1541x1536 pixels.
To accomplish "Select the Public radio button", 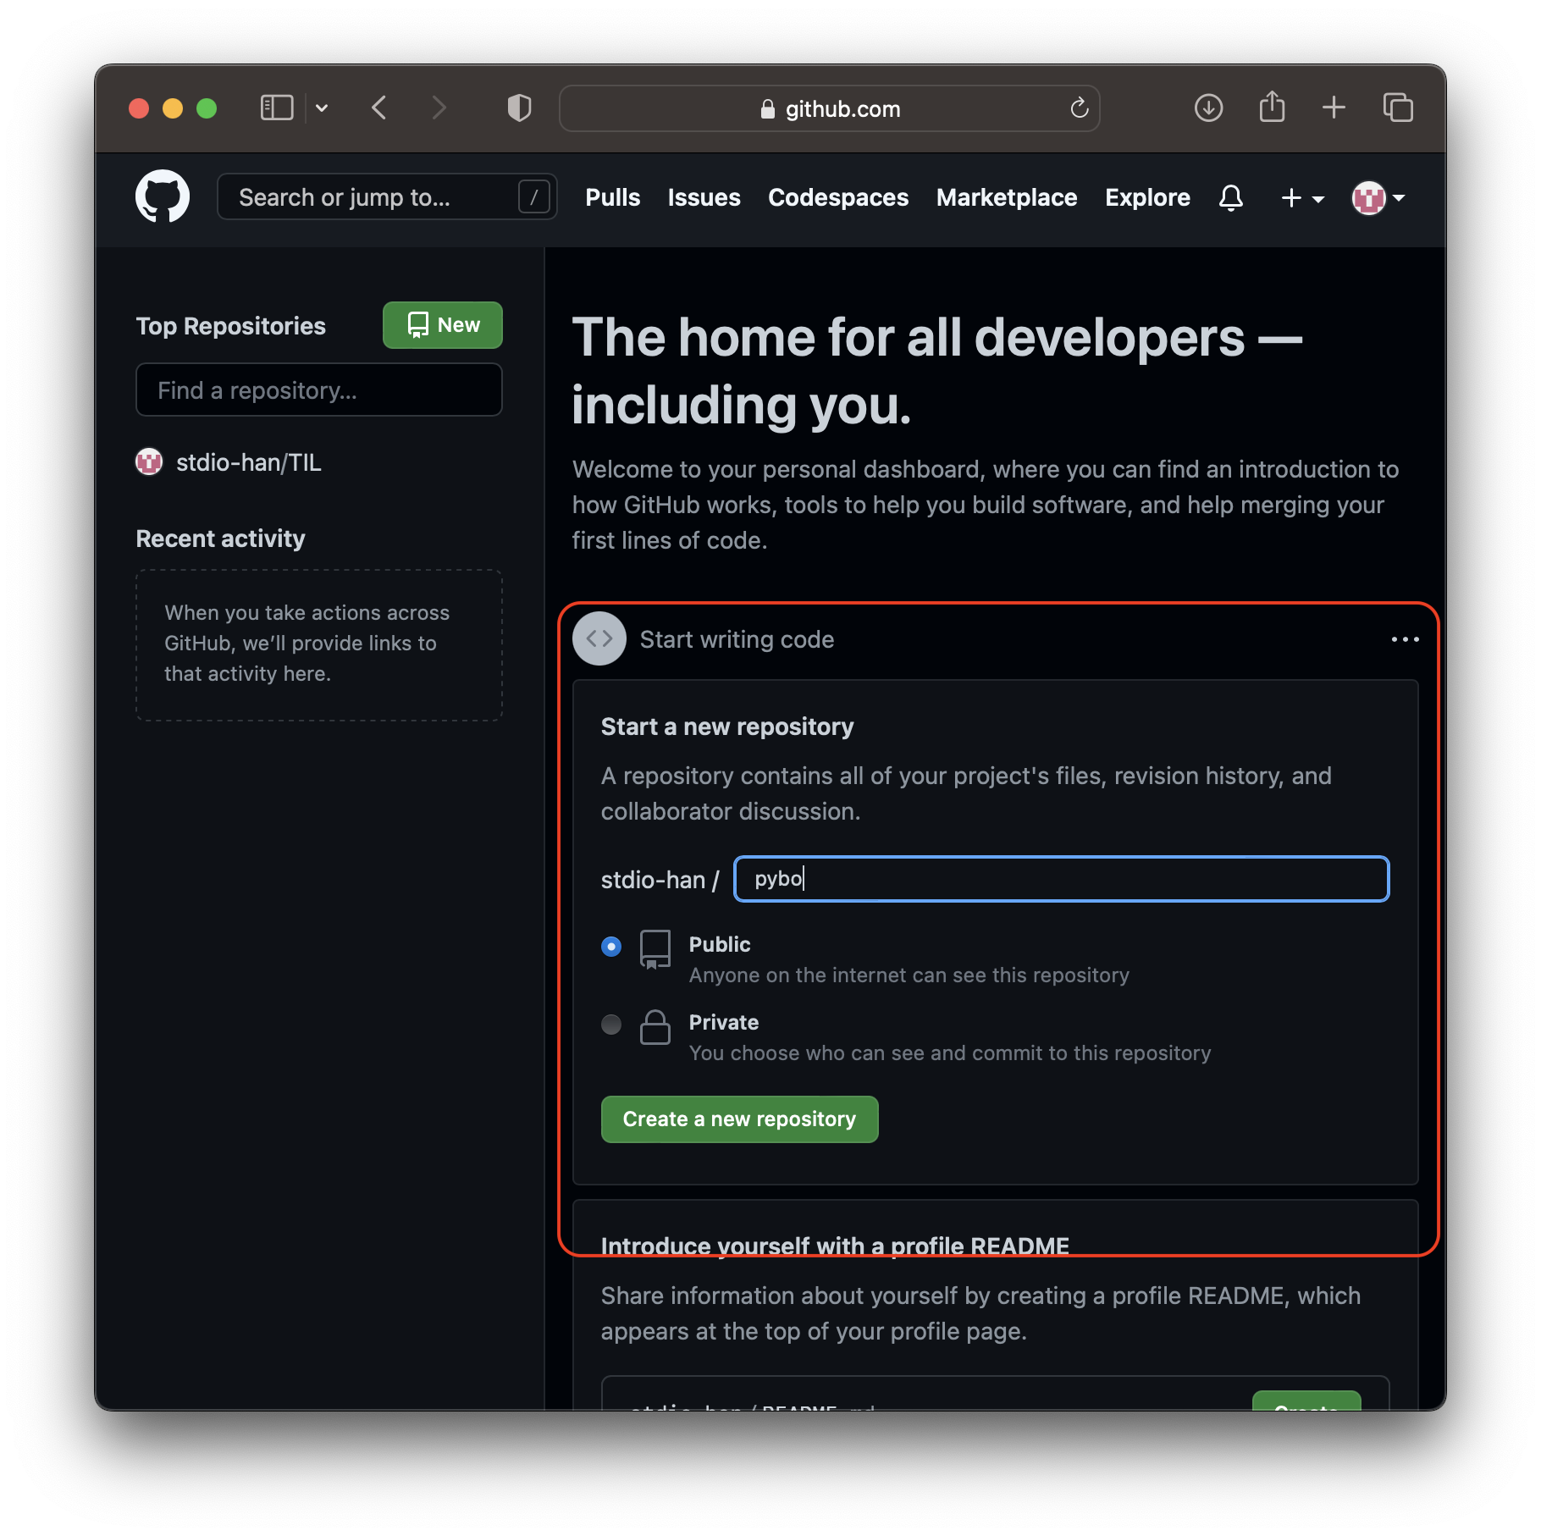I will [611, 946].
